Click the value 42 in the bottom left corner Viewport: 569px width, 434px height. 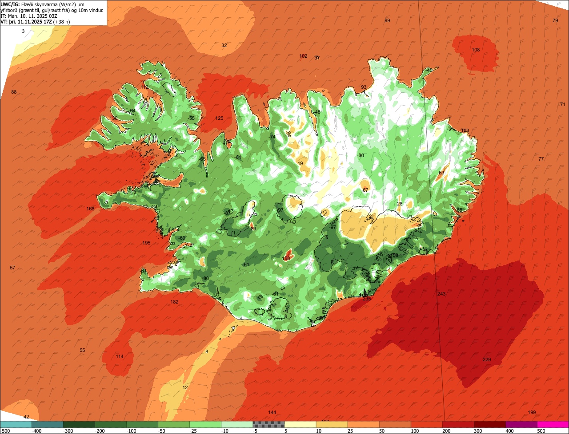coord(26,417)
